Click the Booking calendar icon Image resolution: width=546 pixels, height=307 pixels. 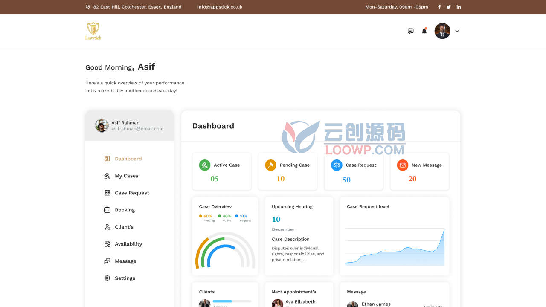coord(107,210)
